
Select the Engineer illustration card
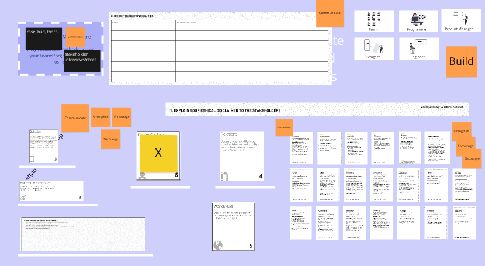(419, 49)
